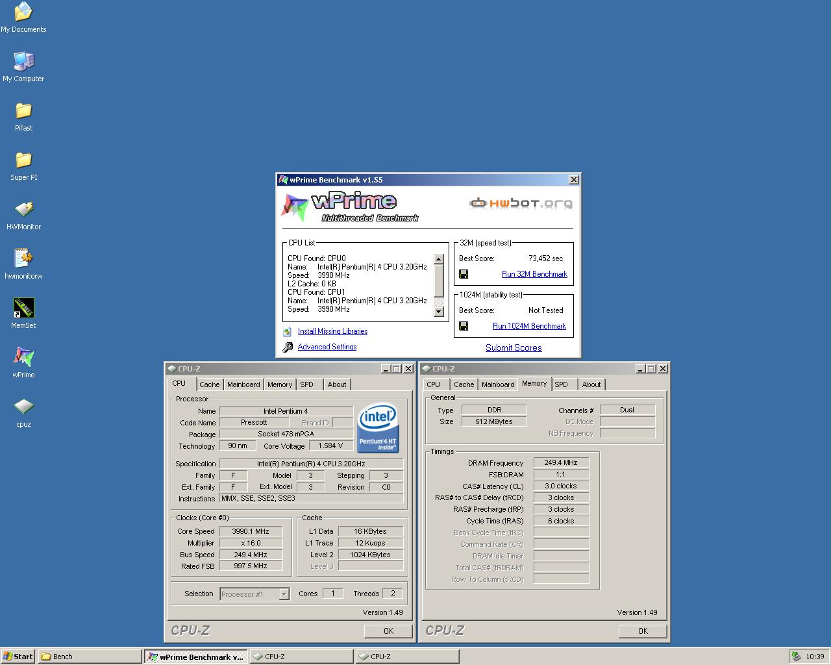This screenshot has height=665, width=831.
Task: Switch to About tab in left CPU-Z window
Action: 337,384
